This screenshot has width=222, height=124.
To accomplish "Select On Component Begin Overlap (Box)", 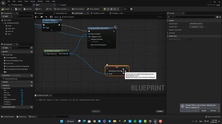I will (x=17, y=66).
